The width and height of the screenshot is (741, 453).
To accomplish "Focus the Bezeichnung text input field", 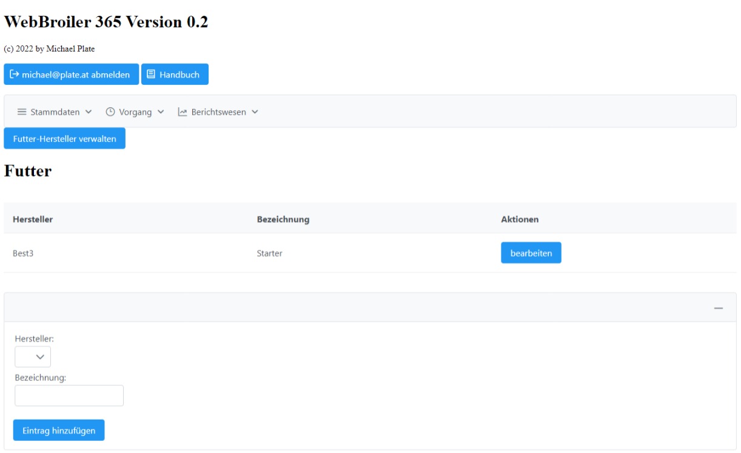I will click(x=69, y=395).
